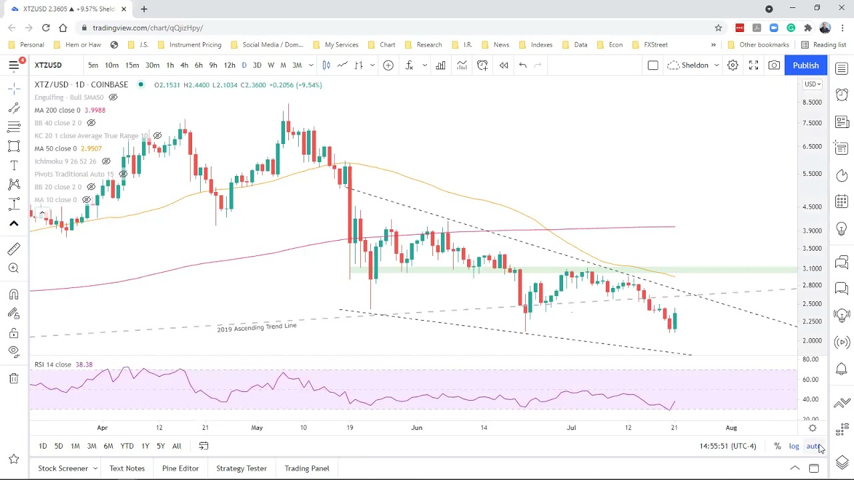Open the indicator templates dropdown arrow

(x=424, y=65)
